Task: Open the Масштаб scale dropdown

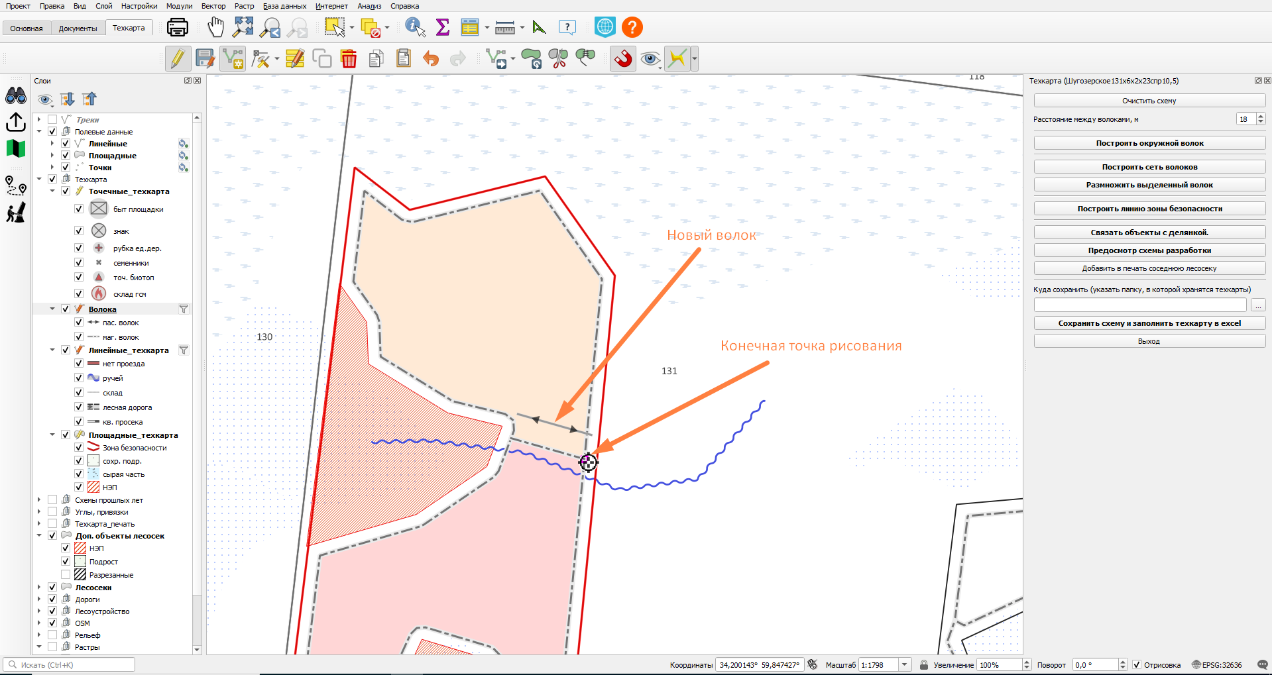Action: (905, 664)
